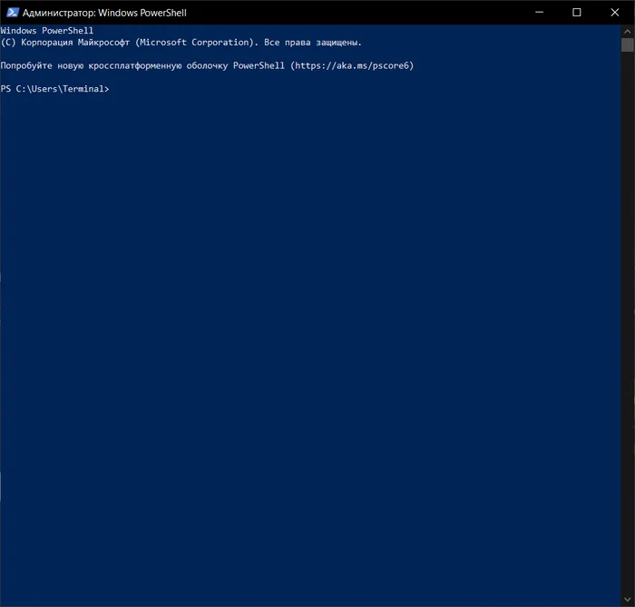635x607 pixels.
Task: Close the Administrator PowerShell window
Action: 615,13
